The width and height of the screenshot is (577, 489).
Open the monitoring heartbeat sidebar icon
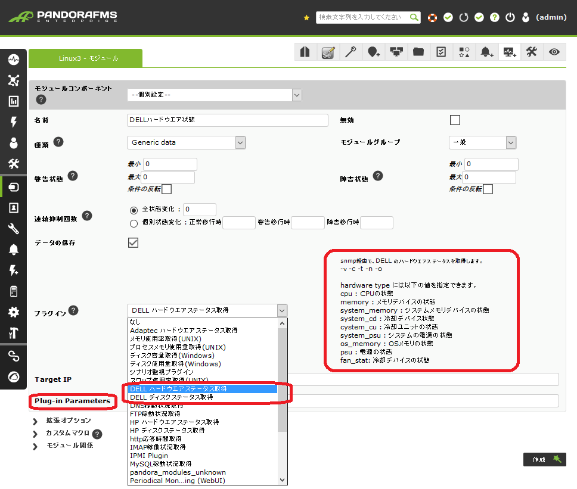tap(14, 59)
